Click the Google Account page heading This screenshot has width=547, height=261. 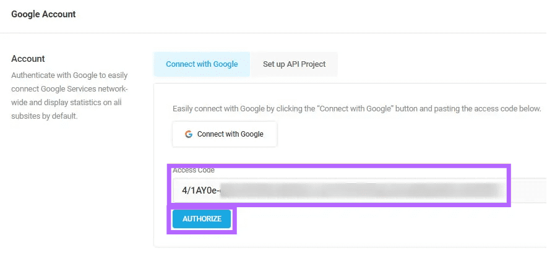[43, 14]
